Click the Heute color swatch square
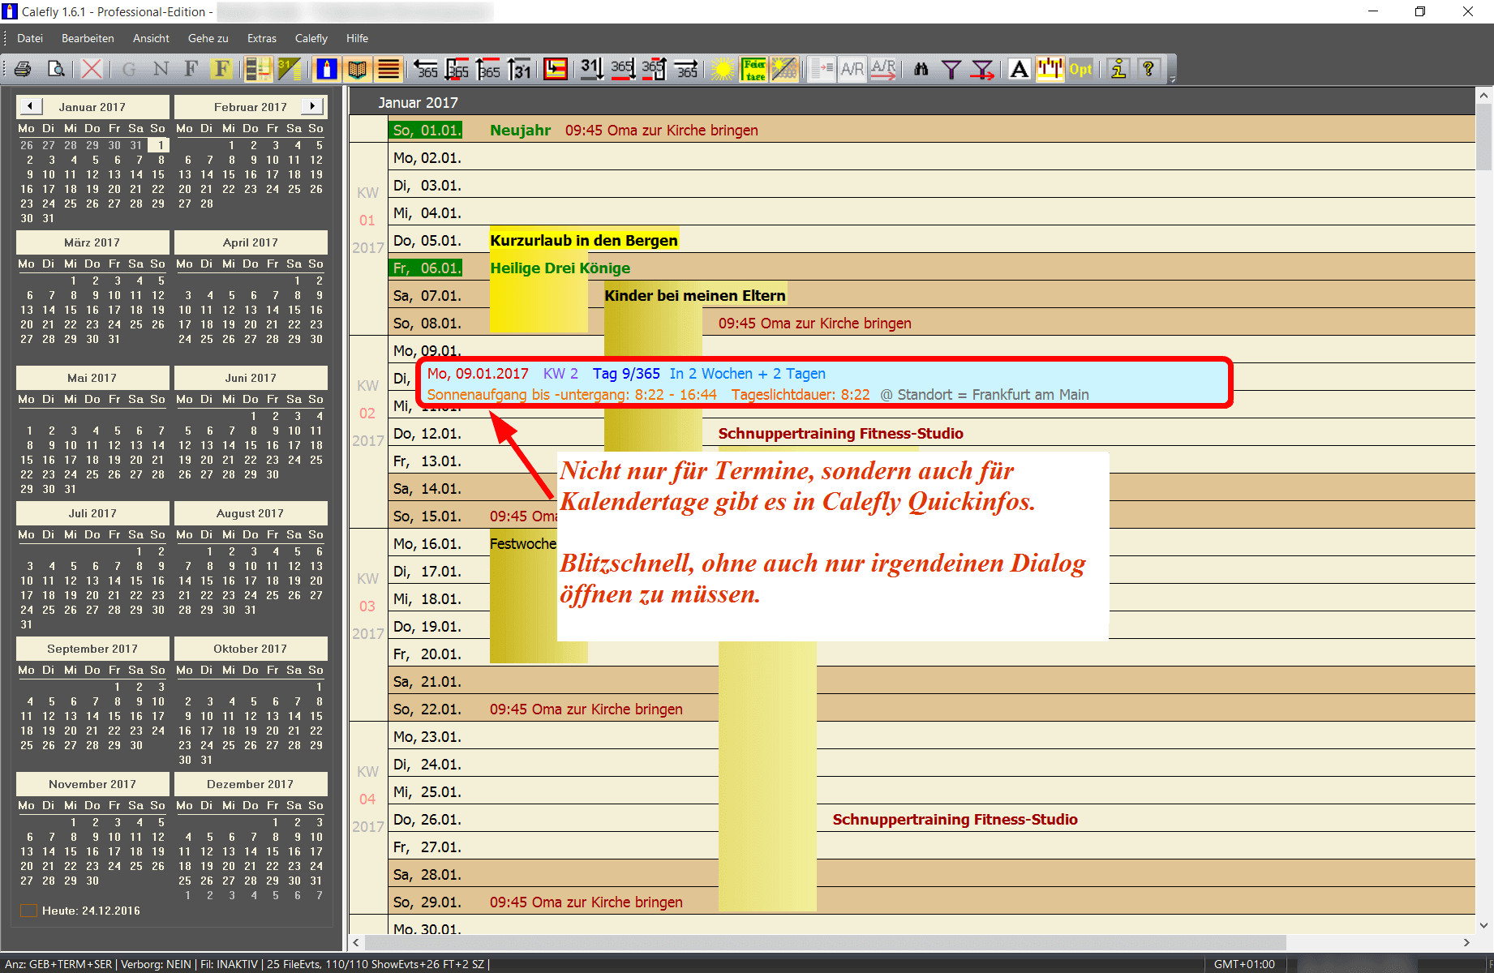The image size is (1494, 973). (28, 911)
